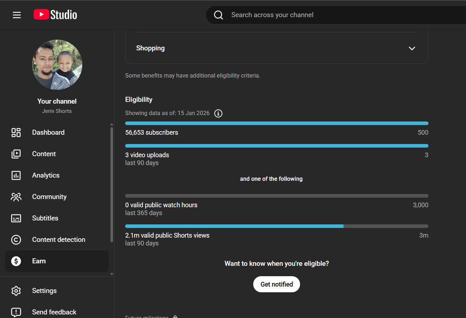
Task: Click the Community people icon
Action: coord(16,197)
